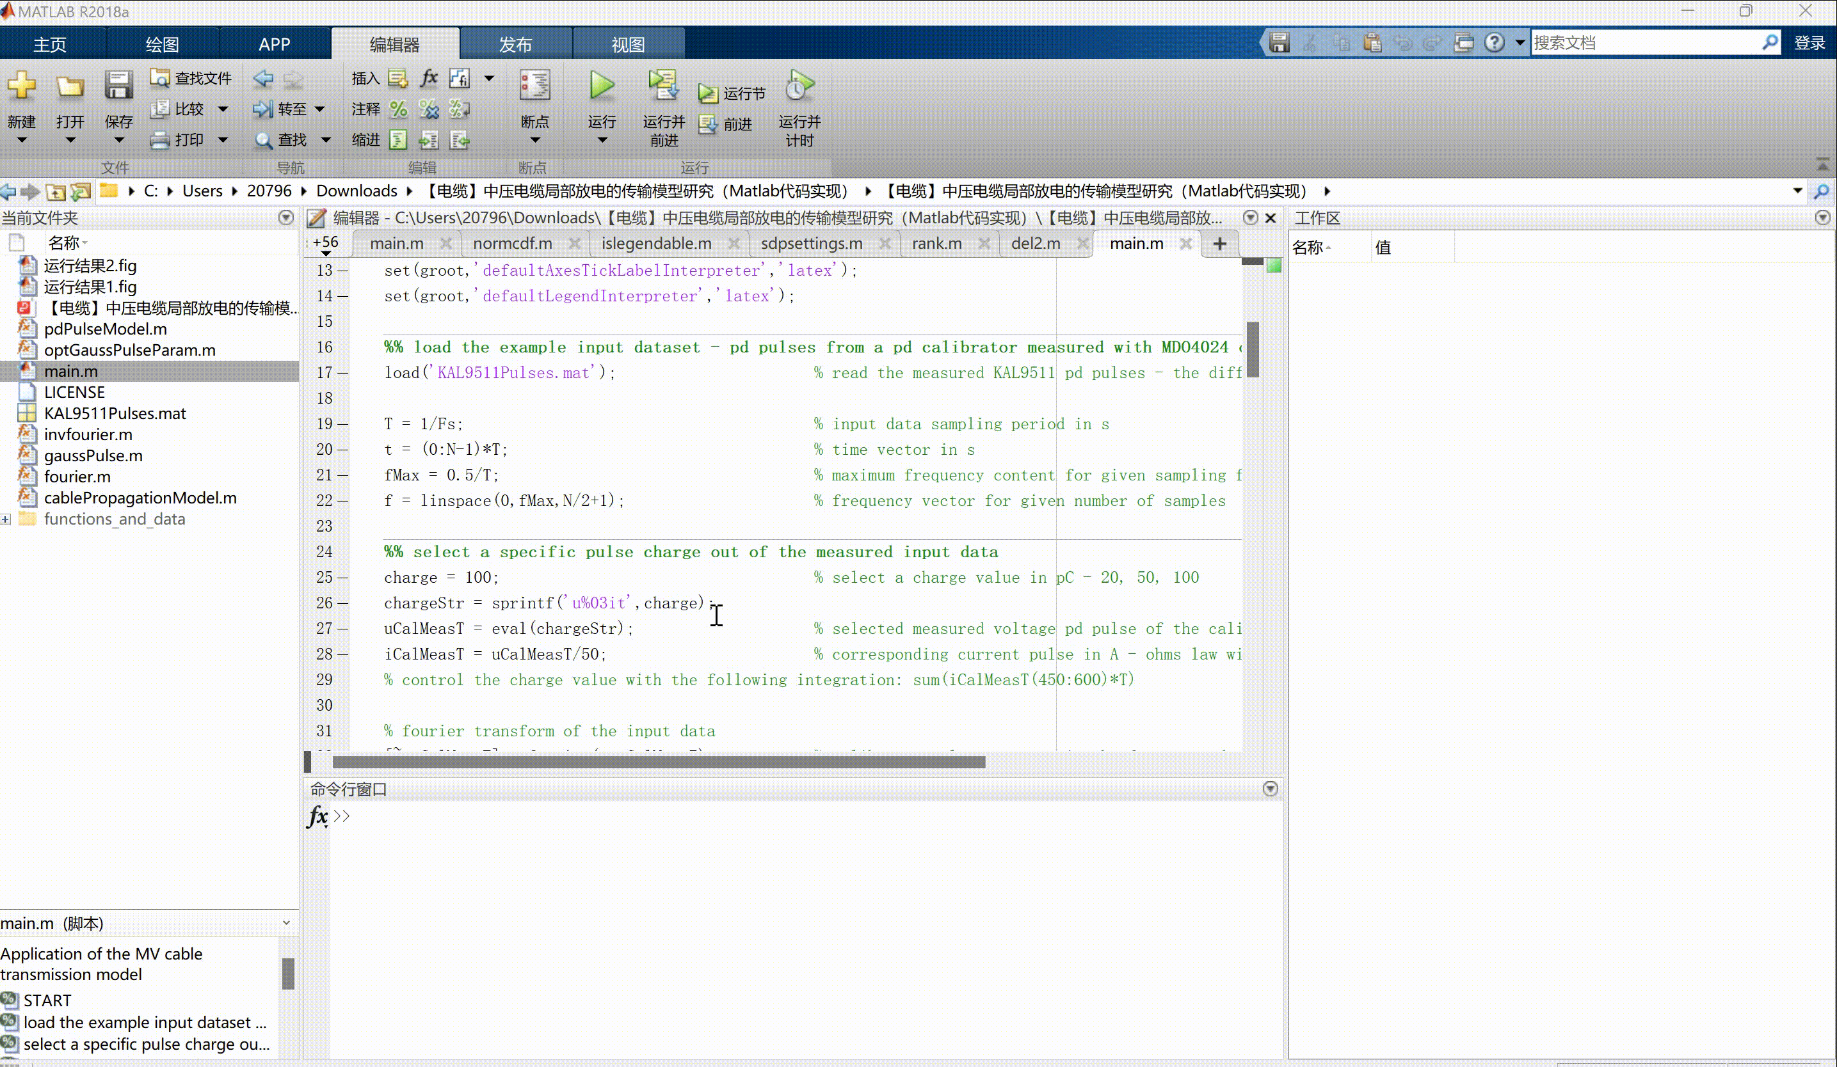1837x1067 pixels.
Task: Click the Login (登录) button
Action: (x=1809, y=43)
